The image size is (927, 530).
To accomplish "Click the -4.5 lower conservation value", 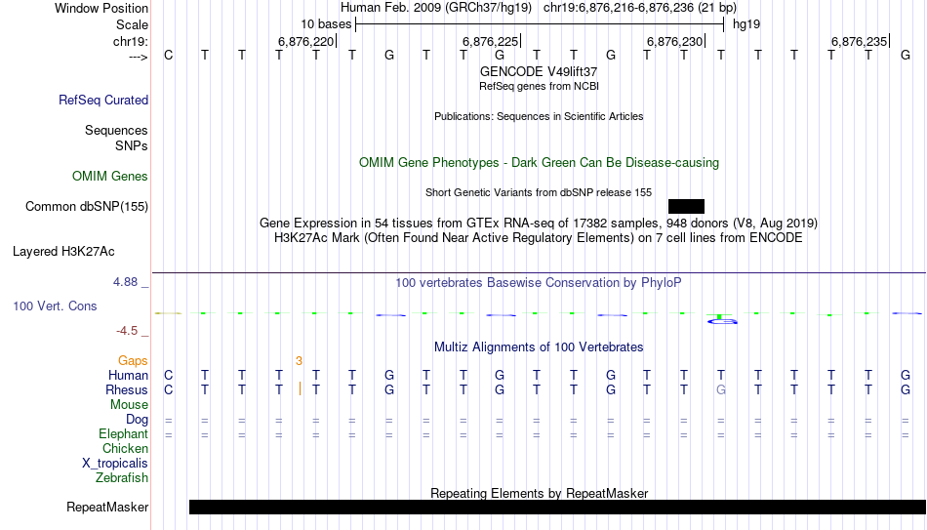I will tap(127, 331).
